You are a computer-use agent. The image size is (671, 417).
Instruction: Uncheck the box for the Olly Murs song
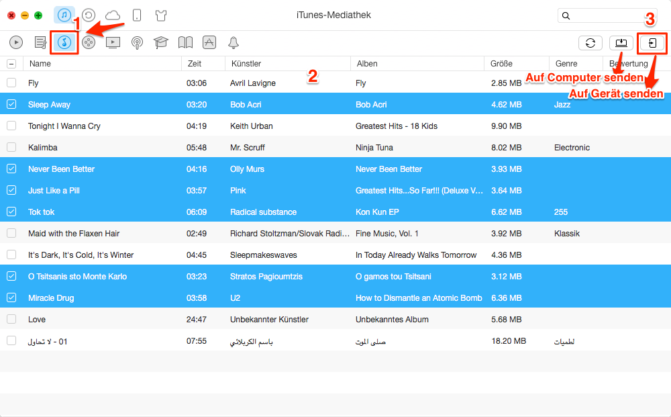(x=11, y=169)
